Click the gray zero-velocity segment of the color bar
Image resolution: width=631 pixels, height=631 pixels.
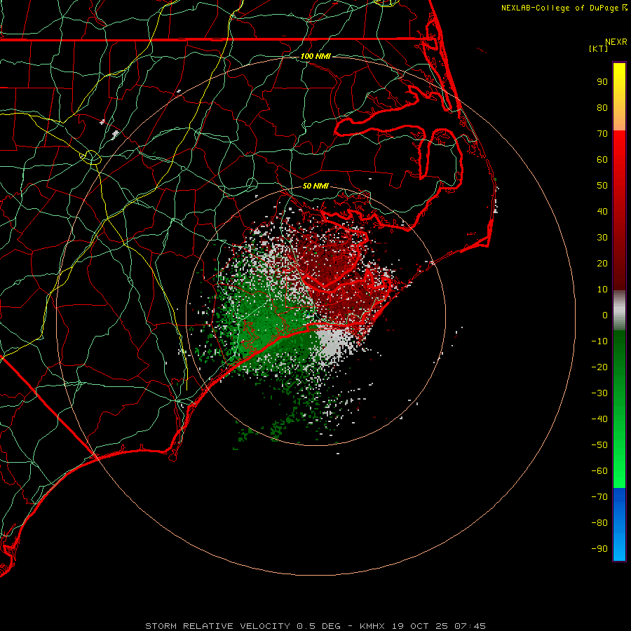pyautogui.click(x=619, y=311)
